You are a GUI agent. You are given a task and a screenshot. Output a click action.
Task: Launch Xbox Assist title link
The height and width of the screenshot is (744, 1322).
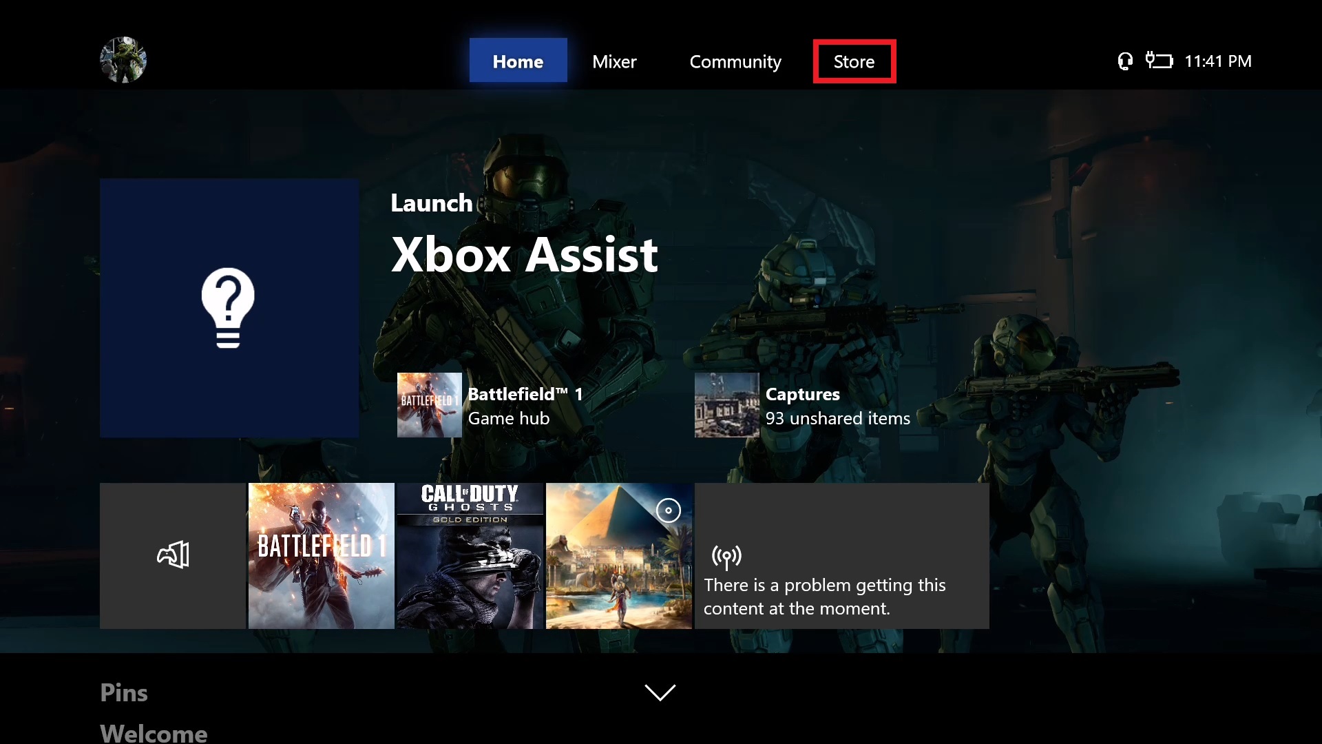click(x=524, y=255)
